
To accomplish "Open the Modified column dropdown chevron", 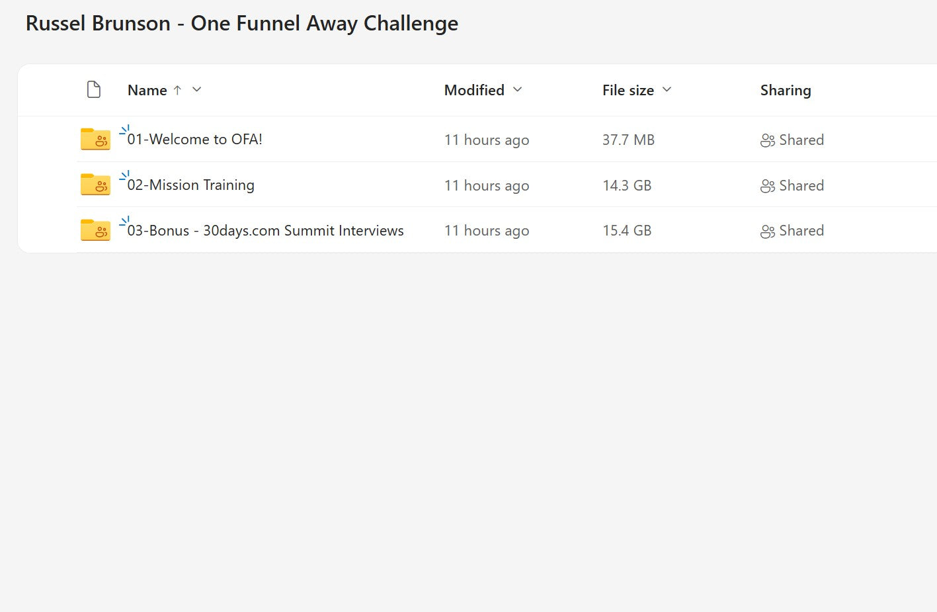I will pyautogui.click(x=518, y=89).
